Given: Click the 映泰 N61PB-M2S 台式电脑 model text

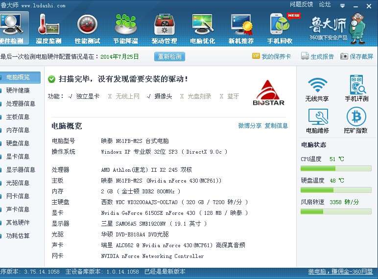Looking at the screenshot, I should [x=135, y=141].
